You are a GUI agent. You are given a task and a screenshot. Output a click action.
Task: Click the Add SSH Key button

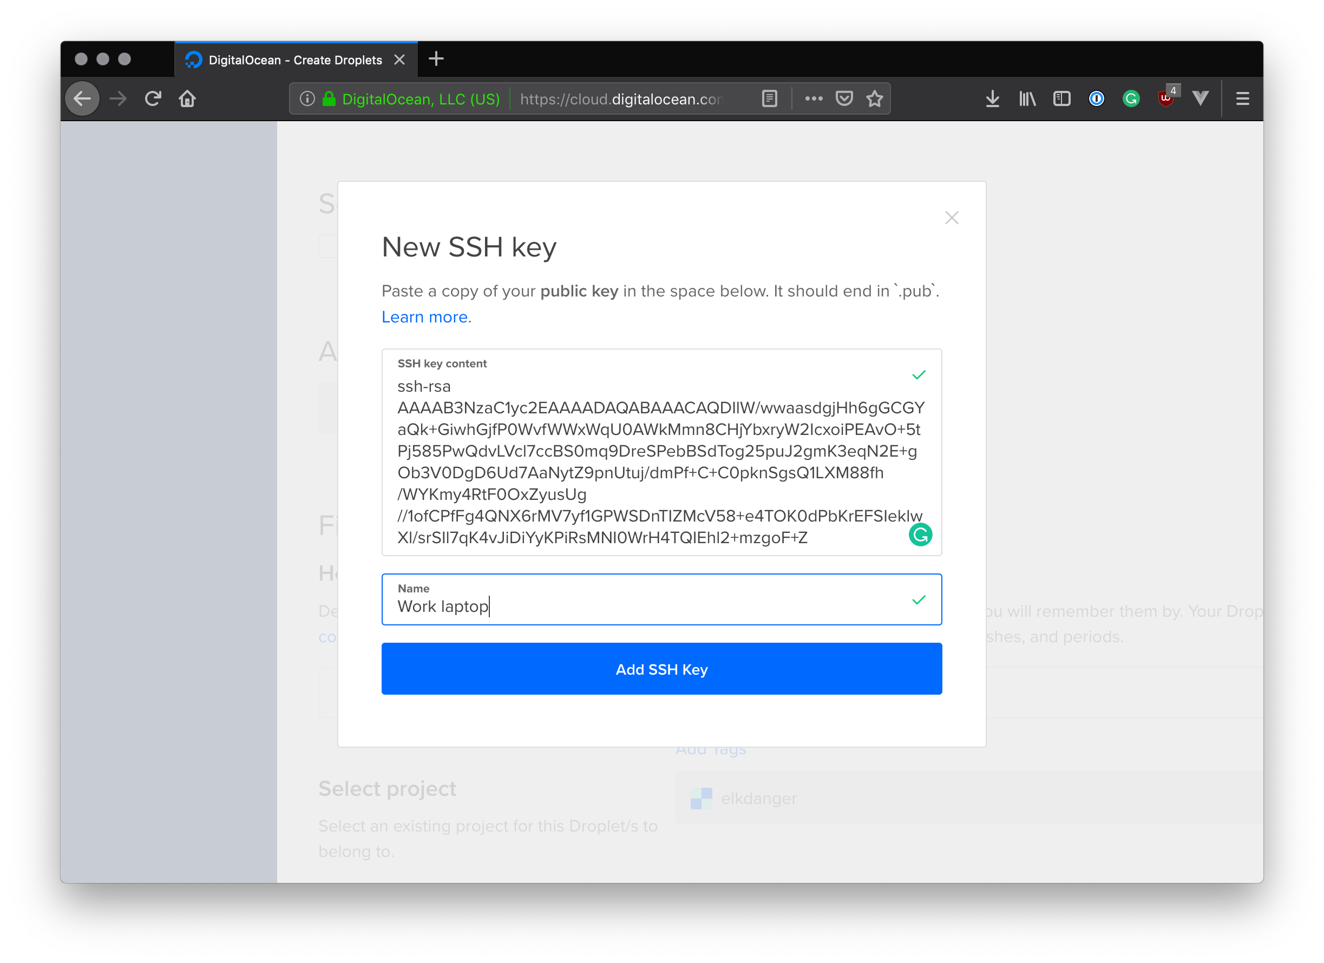(662, 668)
